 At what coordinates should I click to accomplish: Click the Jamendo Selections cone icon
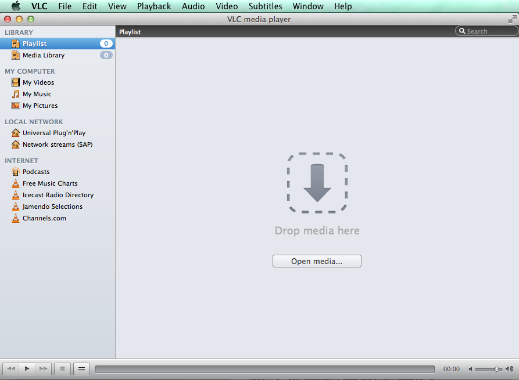[x=16, y=207]
